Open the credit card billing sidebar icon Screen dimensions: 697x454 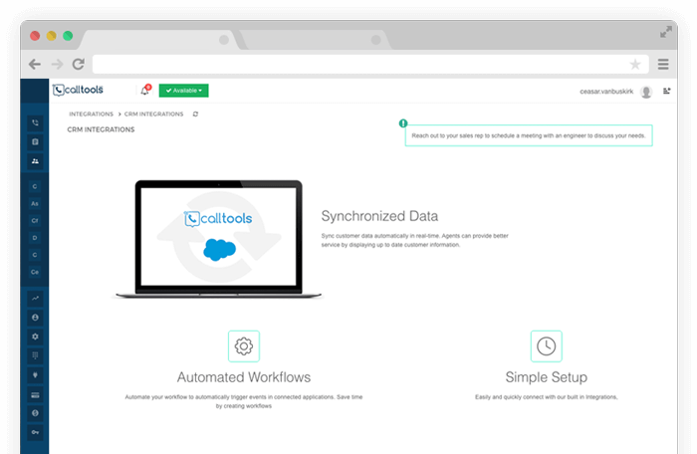point(35,394)
